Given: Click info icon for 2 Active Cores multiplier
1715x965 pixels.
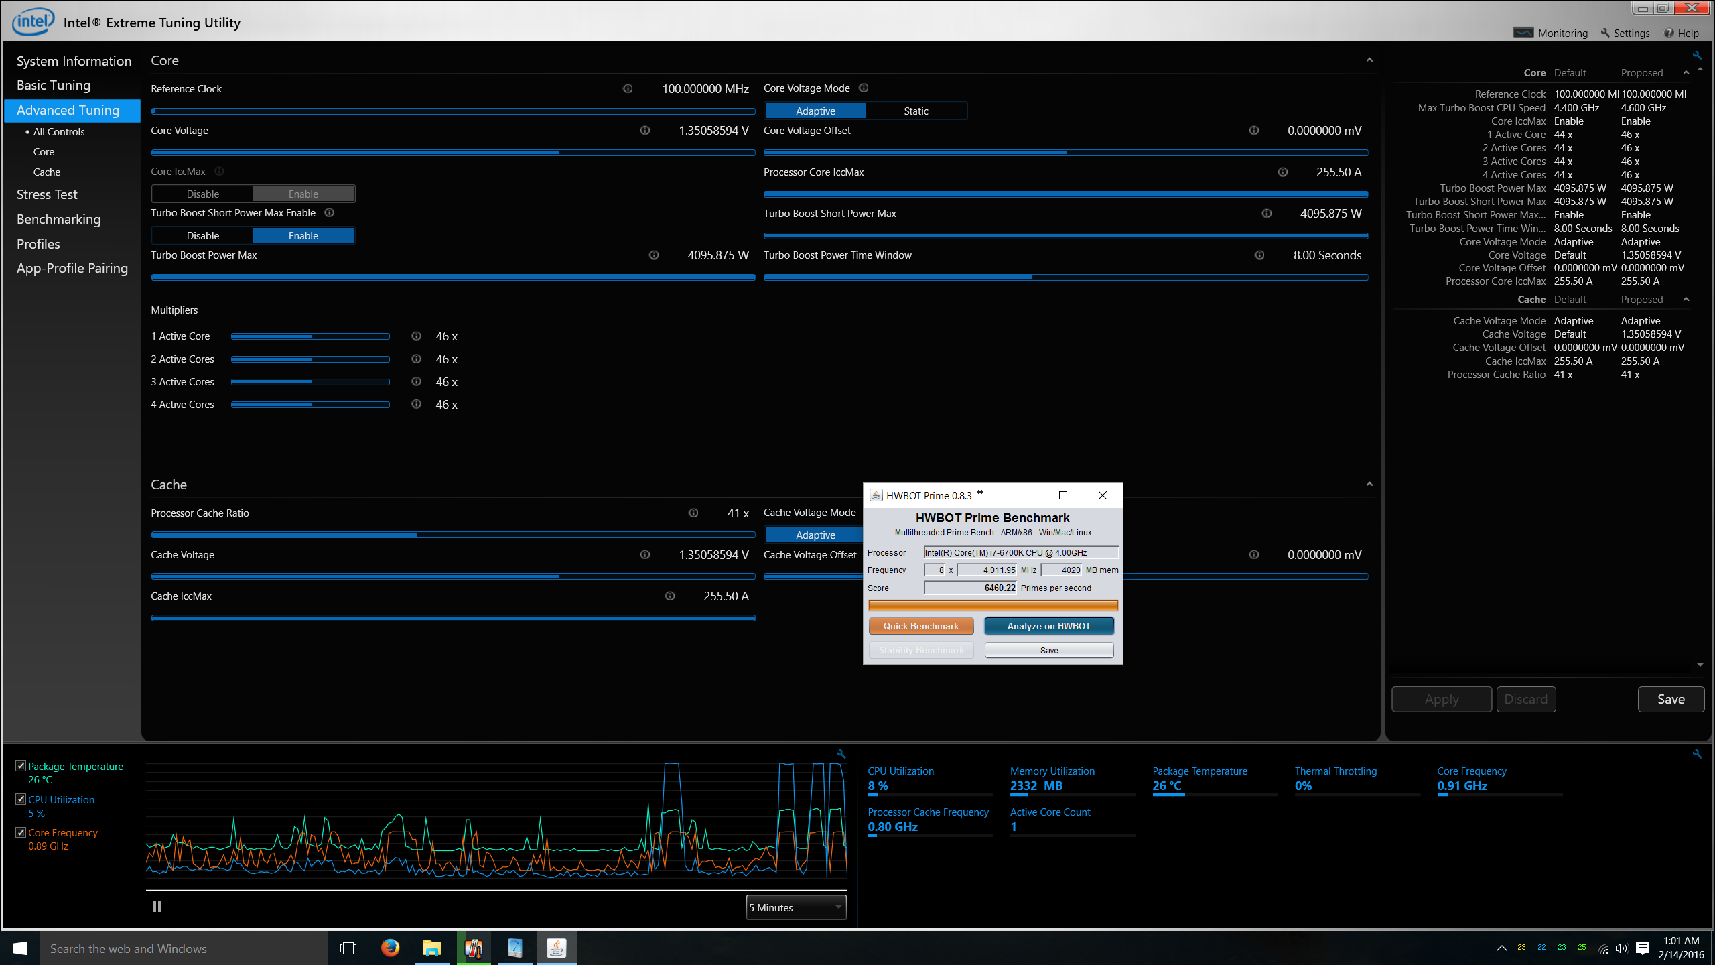Looking at the screenshot, I should [416, 359].
